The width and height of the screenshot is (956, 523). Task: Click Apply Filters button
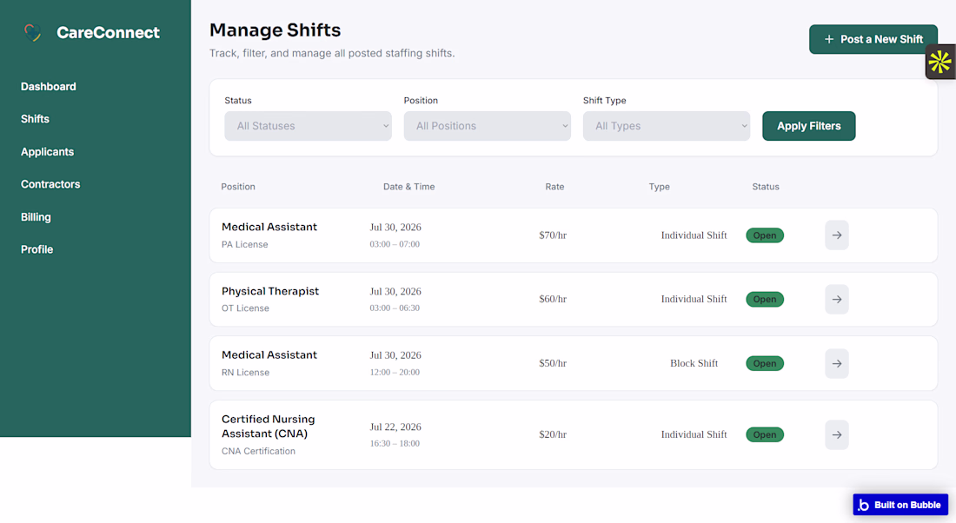808,126
